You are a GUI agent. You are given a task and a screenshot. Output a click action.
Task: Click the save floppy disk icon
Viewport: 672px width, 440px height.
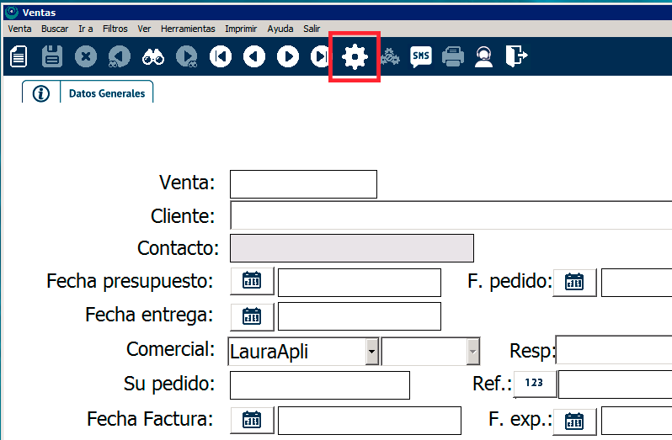52,56
